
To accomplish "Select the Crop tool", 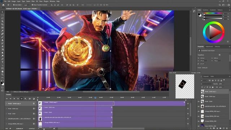I will pos(3,25).
